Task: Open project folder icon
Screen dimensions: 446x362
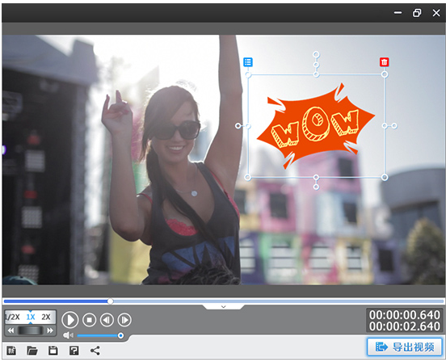Action: [x=32, y=351]
